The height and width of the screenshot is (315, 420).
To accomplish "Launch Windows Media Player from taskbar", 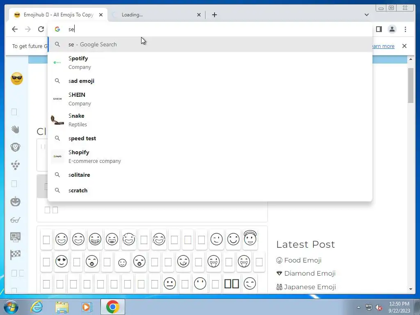I will 87,307.
